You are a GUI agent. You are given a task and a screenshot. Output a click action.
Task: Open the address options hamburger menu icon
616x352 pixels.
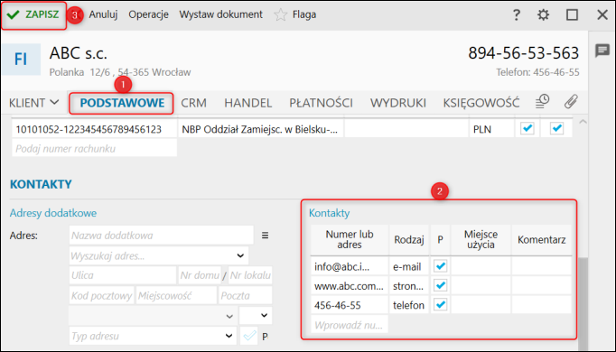[x=266, y=236]
